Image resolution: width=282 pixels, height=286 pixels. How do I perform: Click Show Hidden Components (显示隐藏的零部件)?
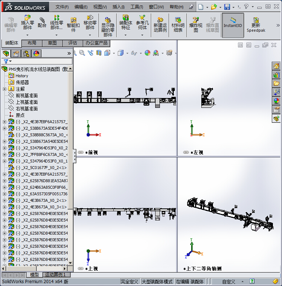pos(108,27)
